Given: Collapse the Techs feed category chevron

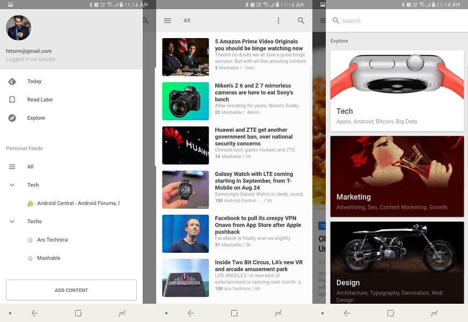Looking at the screenshot, I should (12, 221).
